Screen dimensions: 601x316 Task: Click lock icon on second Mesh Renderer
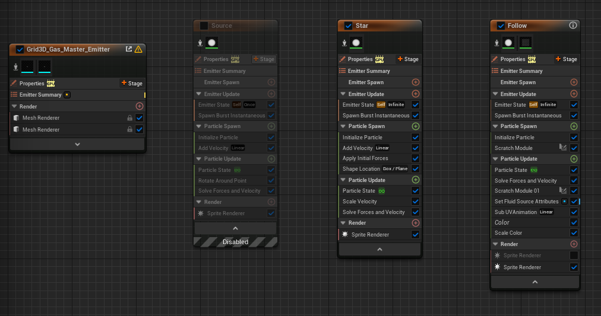point(129,130)
